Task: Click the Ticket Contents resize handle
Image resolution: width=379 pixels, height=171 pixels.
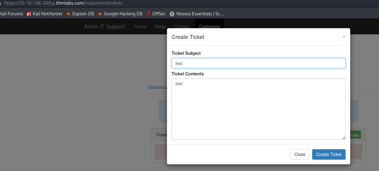Action: pos(343,138)
